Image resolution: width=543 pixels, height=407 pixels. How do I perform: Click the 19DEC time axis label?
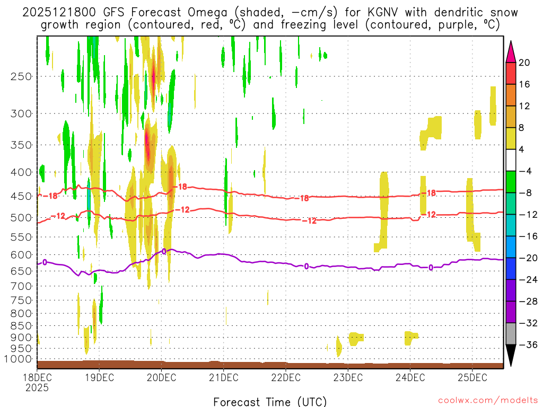99,377
